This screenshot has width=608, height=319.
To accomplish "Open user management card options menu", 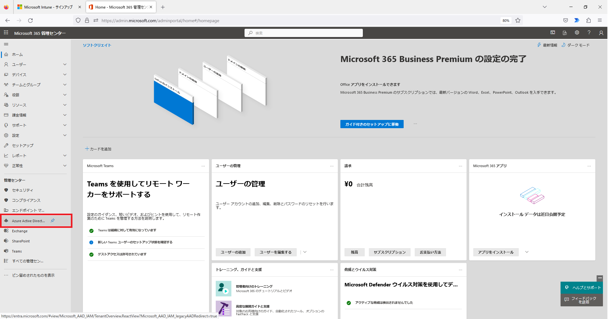I will click(332, 166).
